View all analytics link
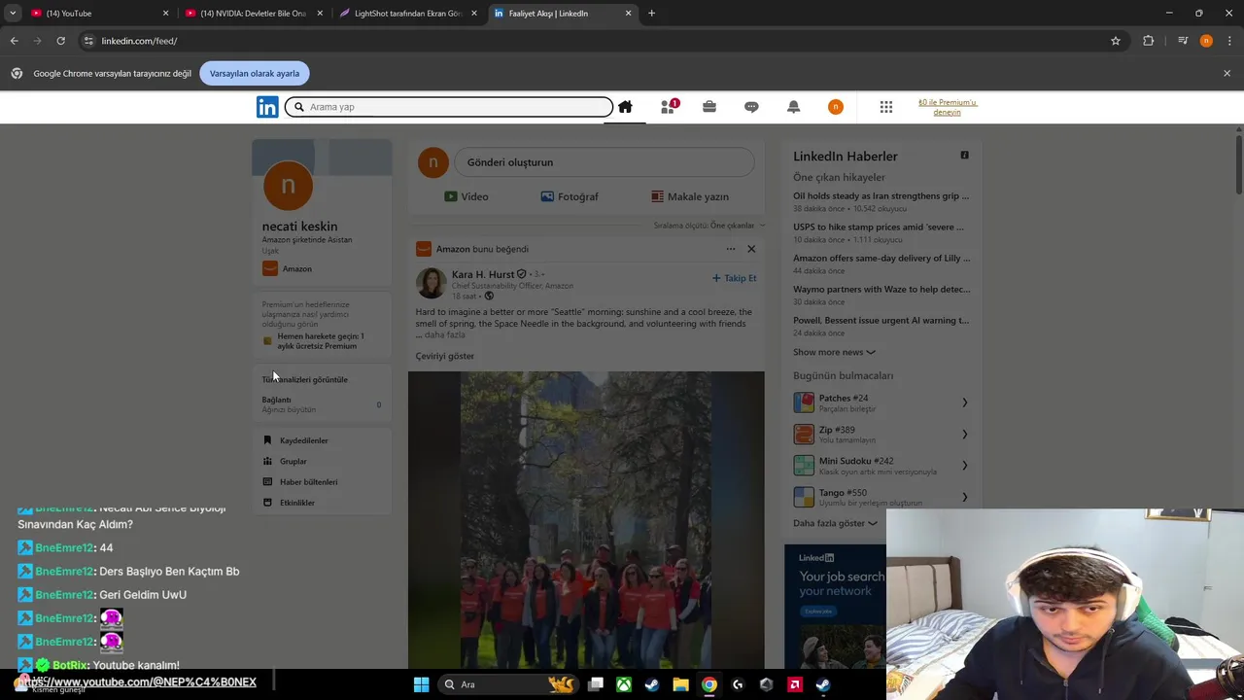 pyautogui.click(x=304, y=380)
